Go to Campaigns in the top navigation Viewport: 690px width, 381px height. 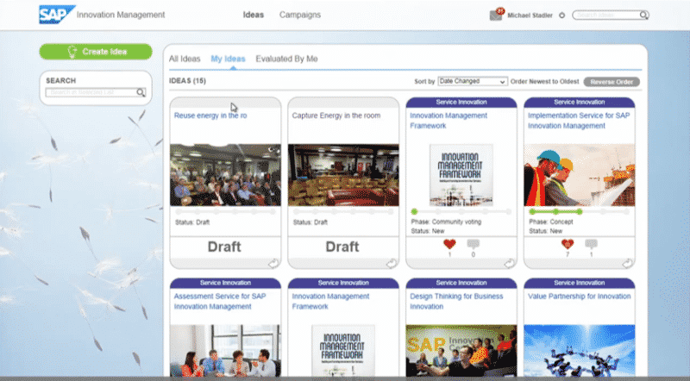[x=300, y=15]
